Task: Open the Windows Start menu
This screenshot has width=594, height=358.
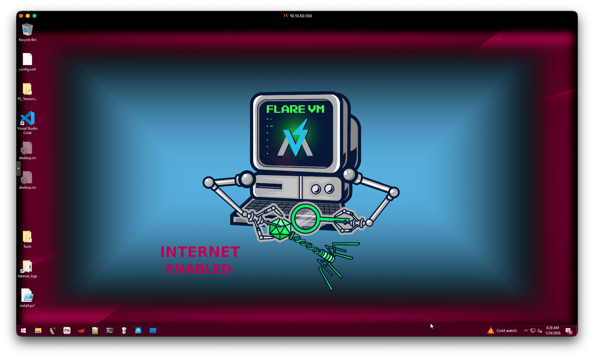Action: [23, 331]
